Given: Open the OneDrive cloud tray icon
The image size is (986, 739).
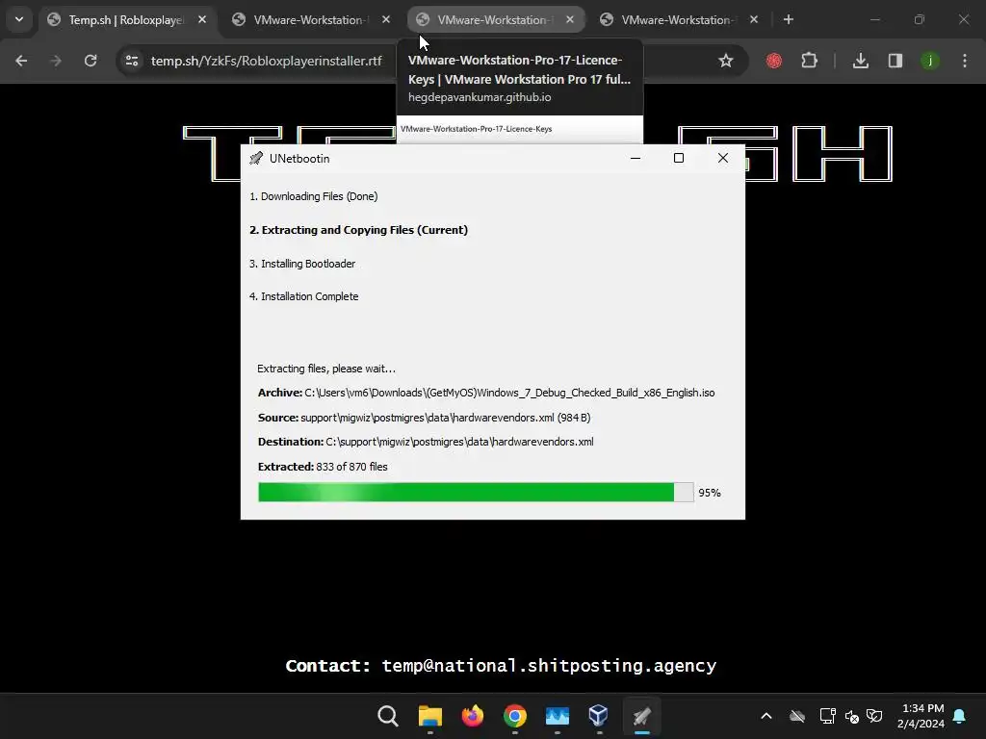Looking at the screenshot, I should [797, 716].
